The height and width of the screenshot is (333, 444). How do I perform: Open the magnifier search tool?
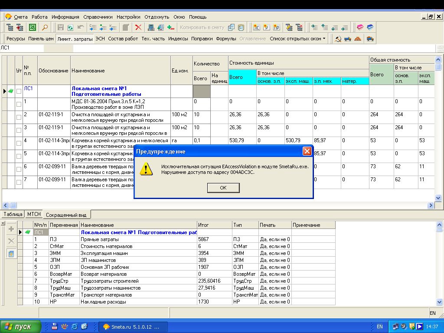click(x=45, y=27)
